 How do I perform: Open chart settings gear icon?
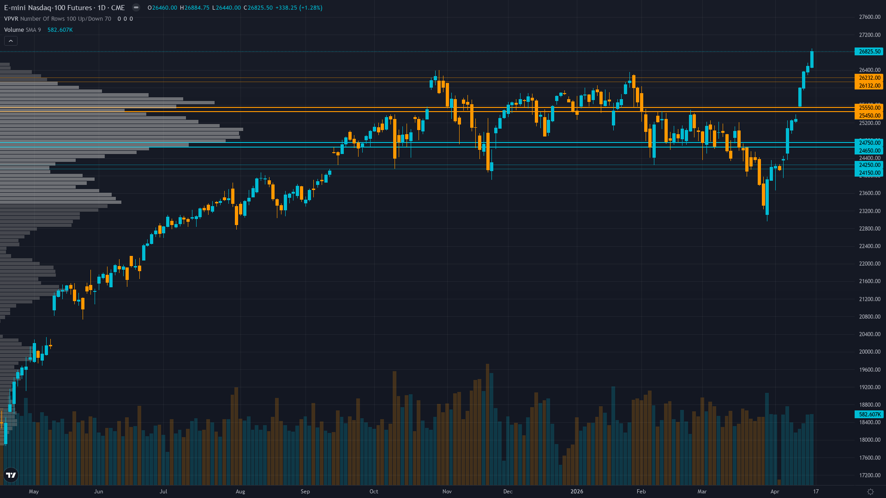click(870, 492)
